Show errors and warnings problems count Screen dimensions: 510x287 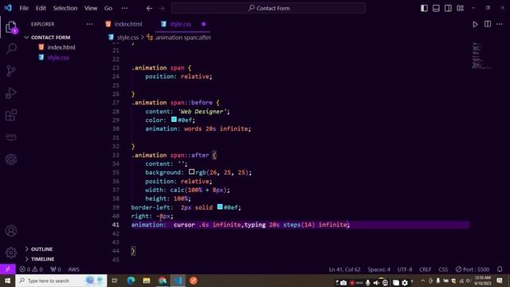point(31,269)
